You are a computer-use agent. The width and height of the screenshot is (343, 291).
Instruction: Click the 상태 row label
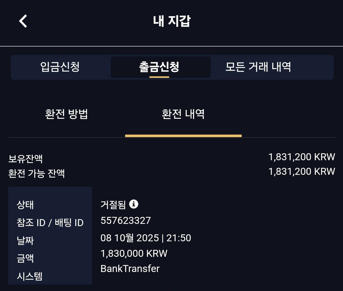(25, 205)
